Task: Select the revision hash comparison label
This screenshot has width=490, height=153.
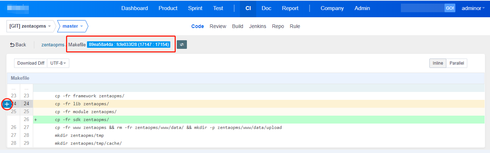Action: (x=129, y=45)
